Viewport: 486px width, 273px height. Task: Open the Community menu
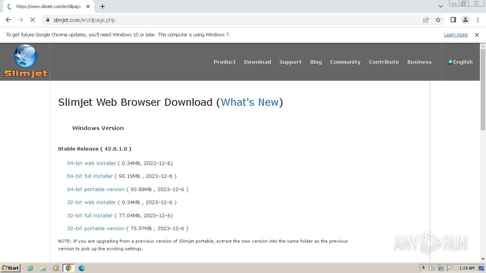345,62
